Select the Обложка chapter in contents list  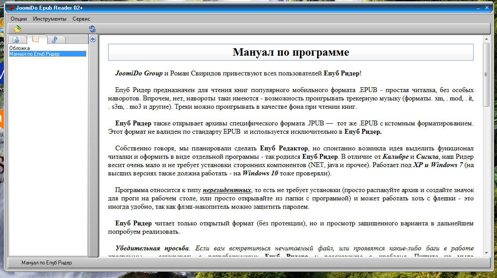click(x=19, y=48)
